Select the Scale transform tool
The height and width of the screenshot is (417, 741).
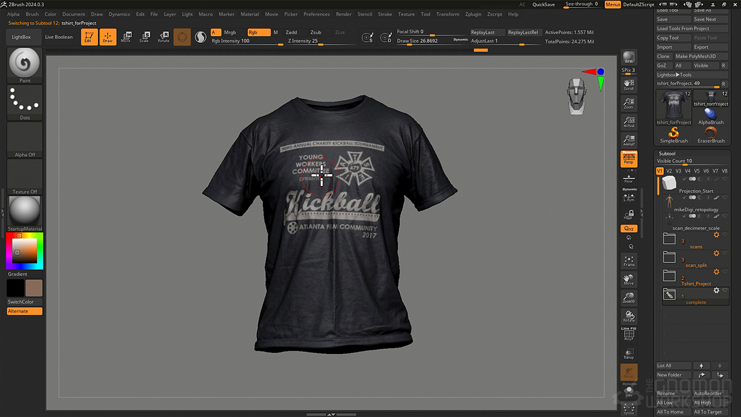(145, 37)
